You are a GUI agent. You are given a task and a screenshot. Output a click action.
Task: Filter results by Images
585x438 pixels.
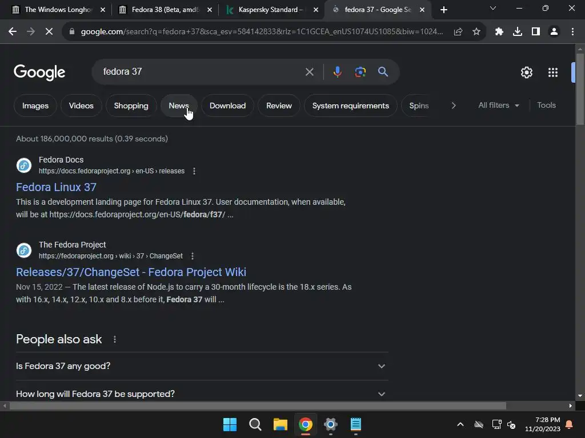[35, 106]
